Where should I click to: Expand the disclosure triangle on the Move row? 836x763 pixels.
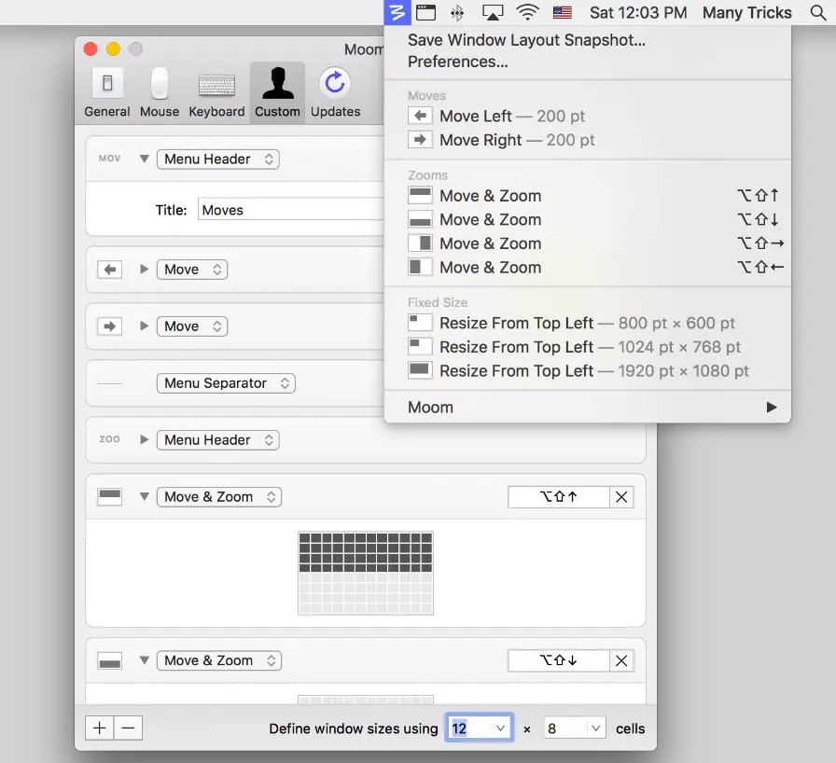(145, 269)
